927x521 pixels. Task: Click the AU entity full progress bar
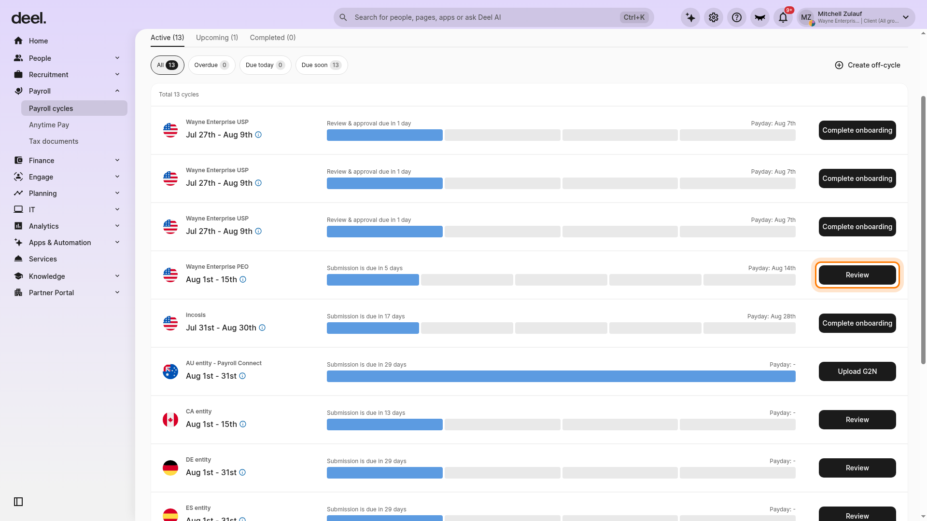[561, 376]
